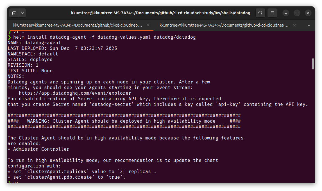Click the terminal vertical scrollbar thumb
This screenshot has width=322, height=191.
313,64
